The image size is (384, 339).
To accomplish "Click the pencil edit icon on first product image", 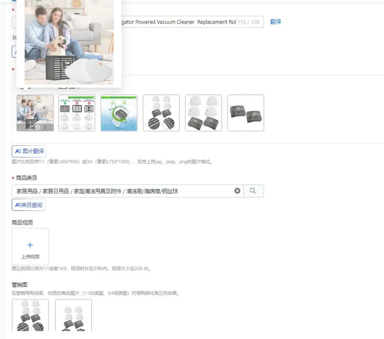I will click(x=31, y=127).
